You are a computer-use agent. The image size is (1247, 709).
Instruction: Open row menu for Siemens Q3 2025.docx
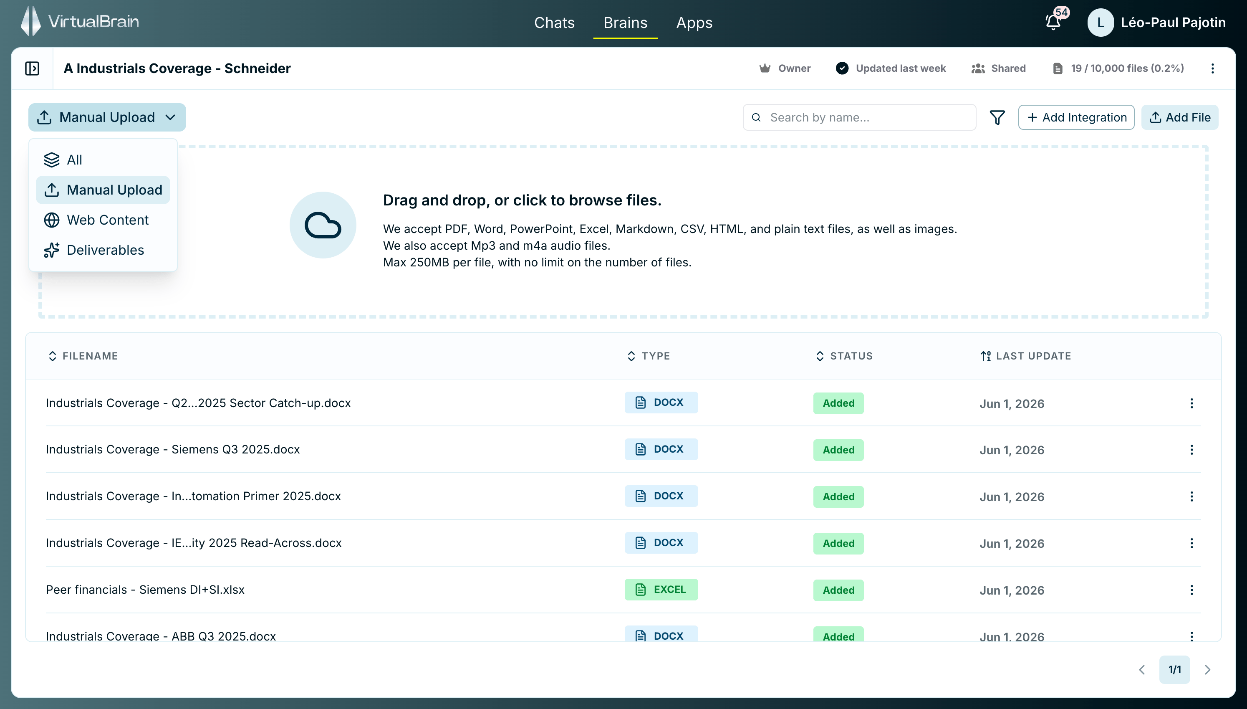point(1191,450)
